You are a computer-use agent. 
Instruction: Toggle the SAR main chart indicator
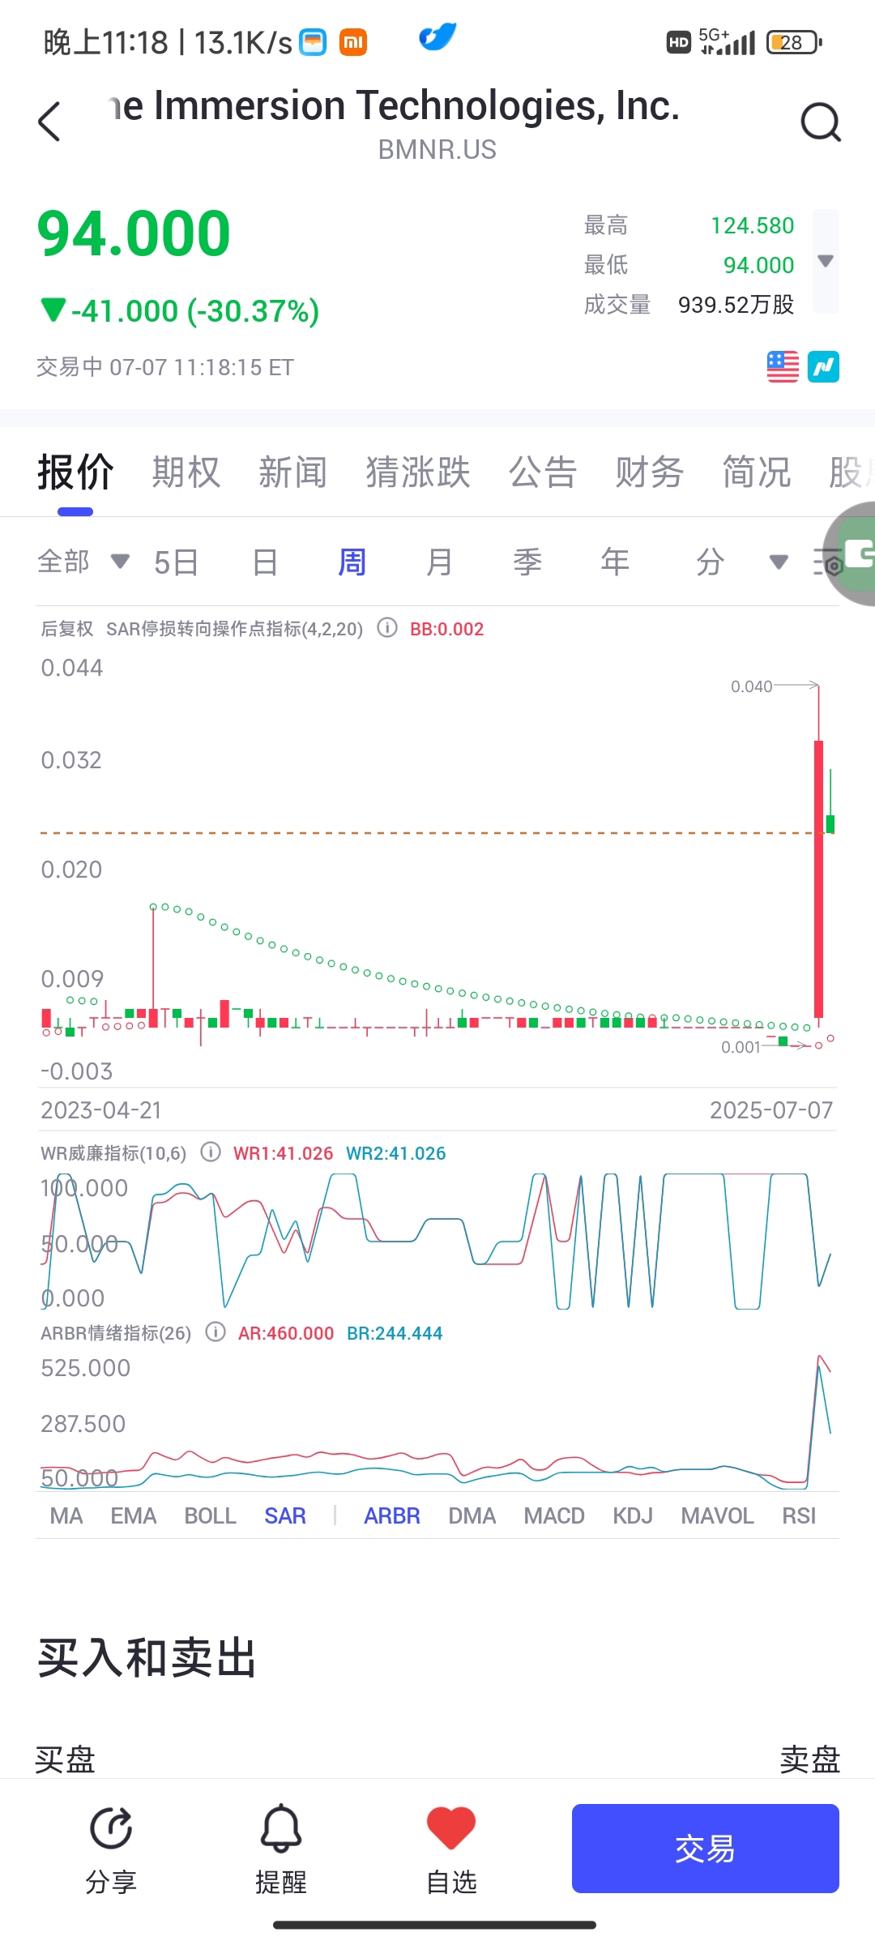click(285, 1515)
